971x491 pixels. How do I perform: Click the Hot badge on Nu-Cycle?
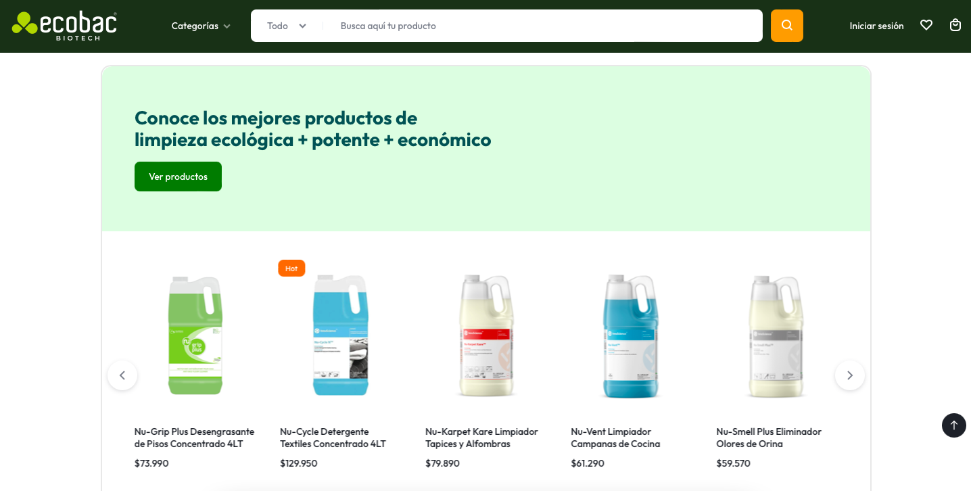pyautogui.click(x=291, y=268)
